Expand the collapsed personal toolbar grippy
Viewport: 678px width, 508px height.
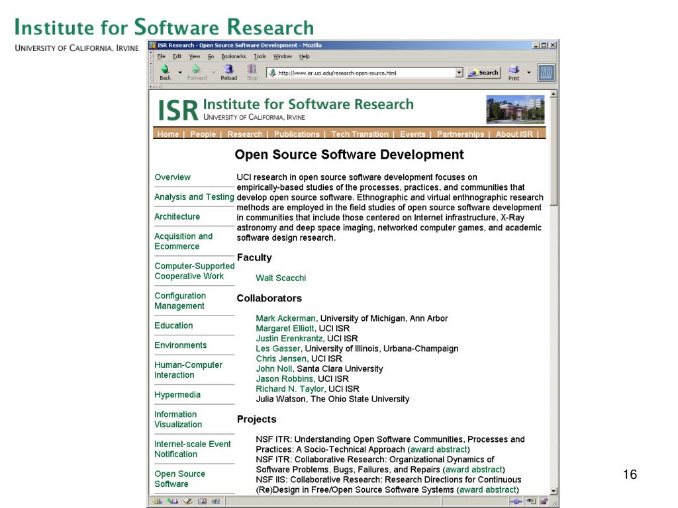pyautogui.click(x=155, y=87)
